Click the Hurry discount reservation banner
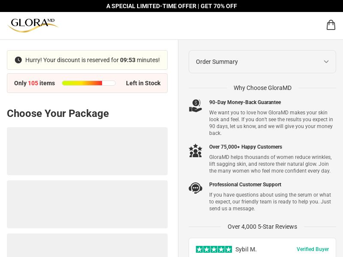The width and height of the screenshot is (343, 257). tap(87, 60)
